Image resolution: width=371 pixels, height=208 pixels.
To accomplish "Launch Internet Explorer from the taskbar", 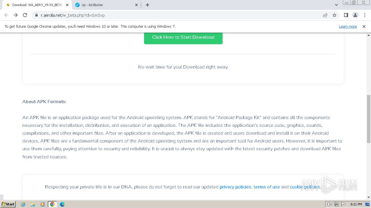I will pyautogui.click(x=23, y=204).
